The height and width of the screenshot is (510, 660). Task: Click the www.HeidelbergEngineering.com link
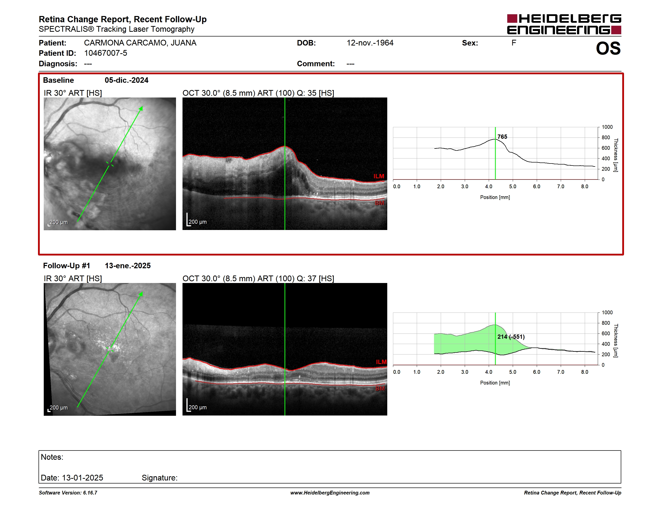(330, 493)
